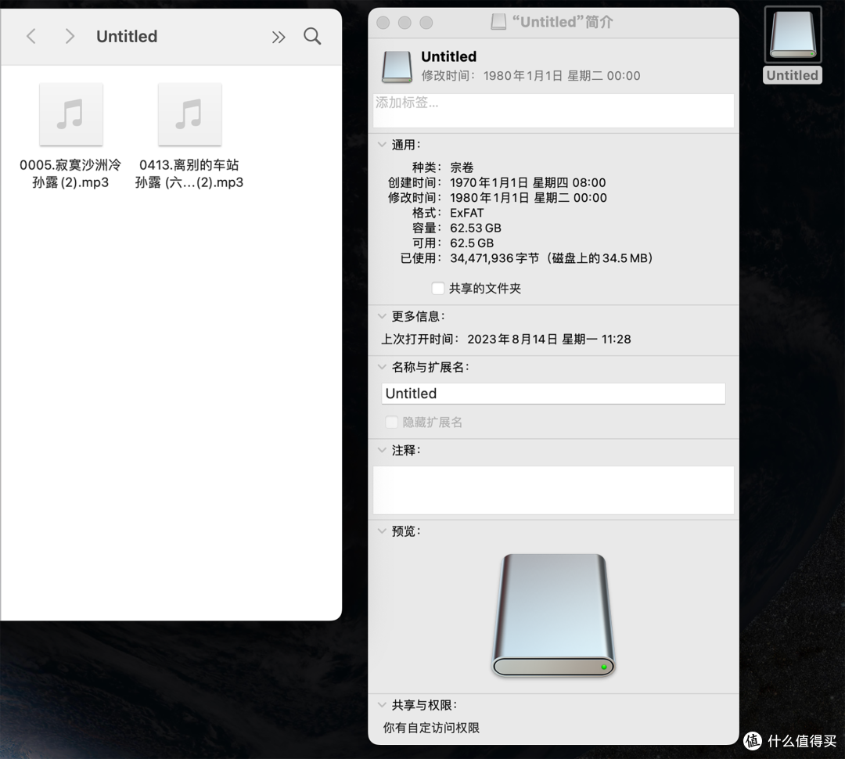The width and height of the screenshot is (845, 759).
Task: Click the 你有自定访问权限 text
Action: [431, 728]
